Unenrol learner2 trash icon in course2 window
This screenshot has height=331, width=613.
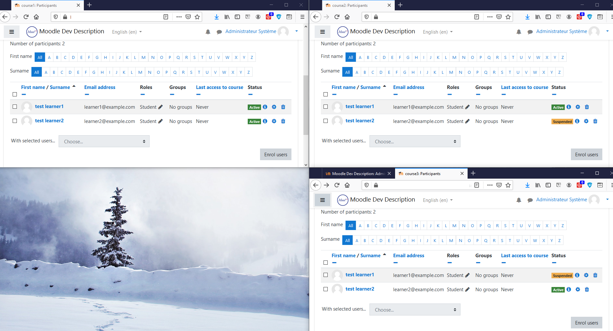(x=595, y=121)
